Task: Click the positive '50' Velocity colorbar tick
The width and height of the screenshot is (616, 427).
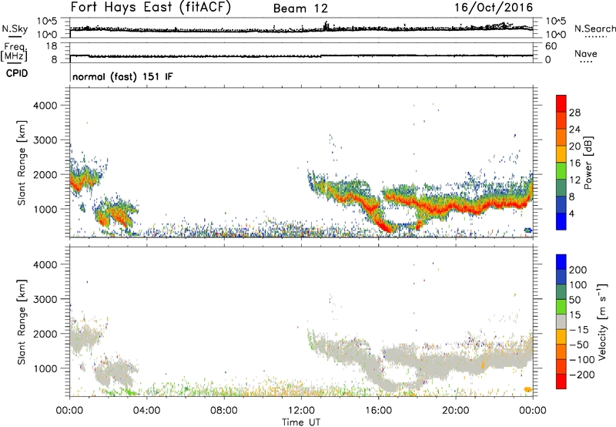Action: [x=574, y=300]
